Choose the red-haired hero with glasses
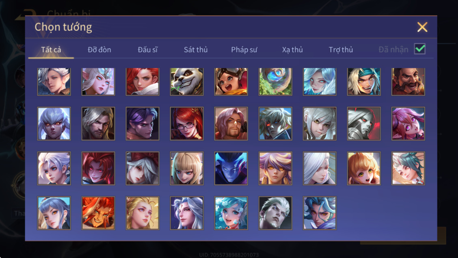This screenshot has width=458, height=258. [x=187, y=124]
